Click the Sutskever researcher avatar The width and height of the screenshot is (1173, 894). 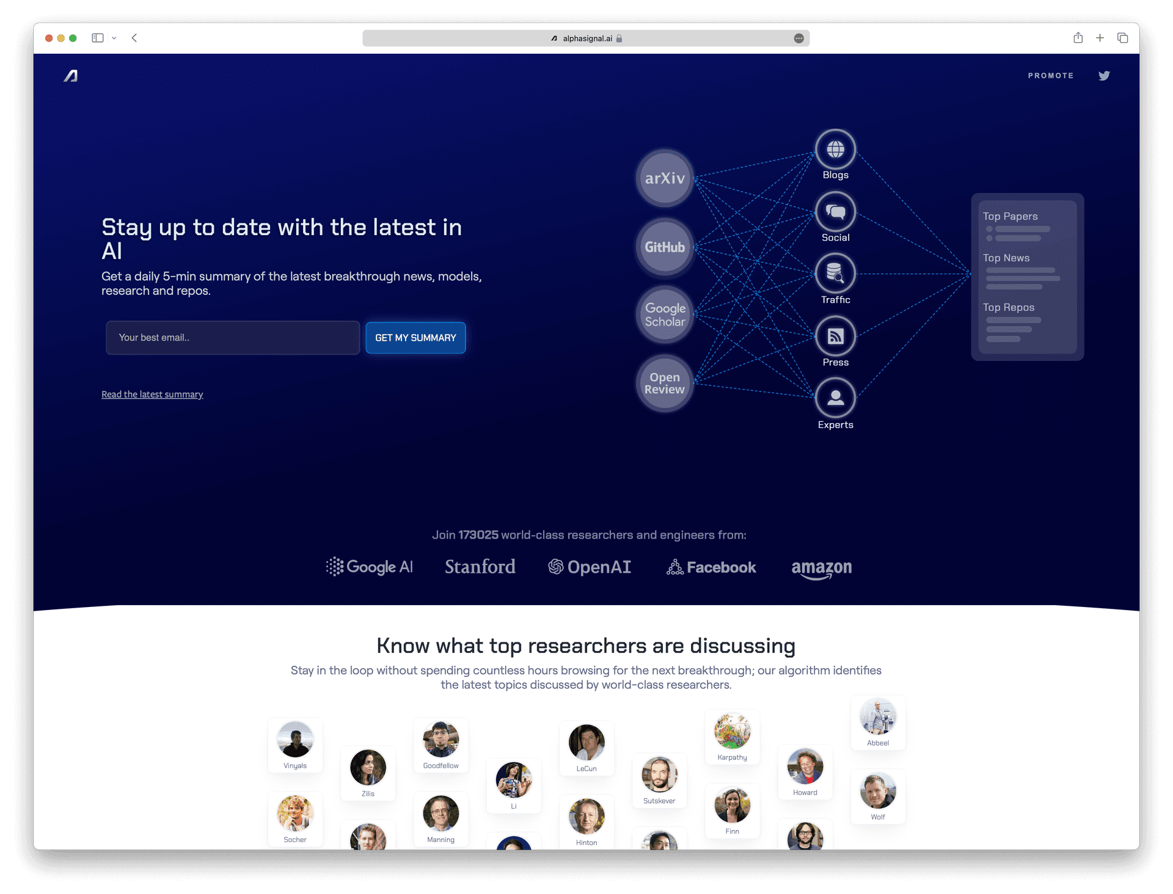(x=659, y=775)
